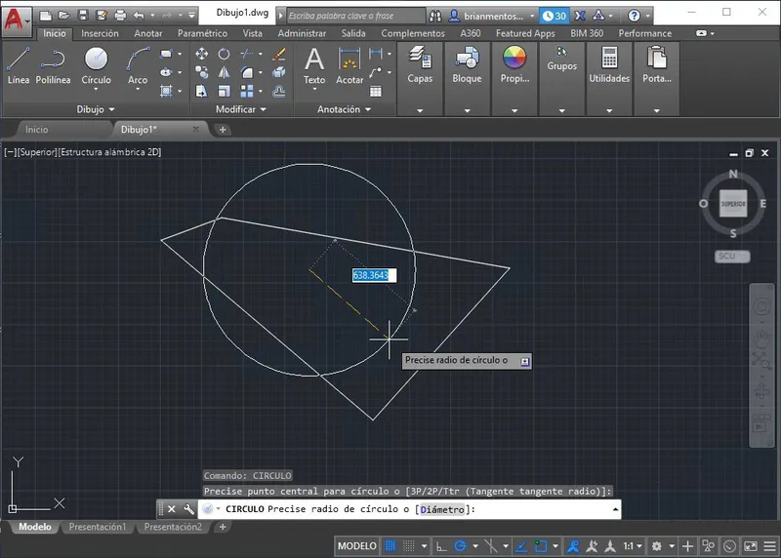Toggle object snap tracking in status bar
Viewport: 781px width, 558px height.
[x=521, y=546]
